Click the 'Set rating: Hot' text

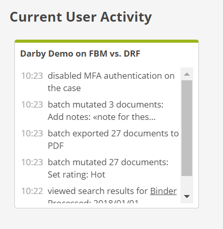(76, 174)
